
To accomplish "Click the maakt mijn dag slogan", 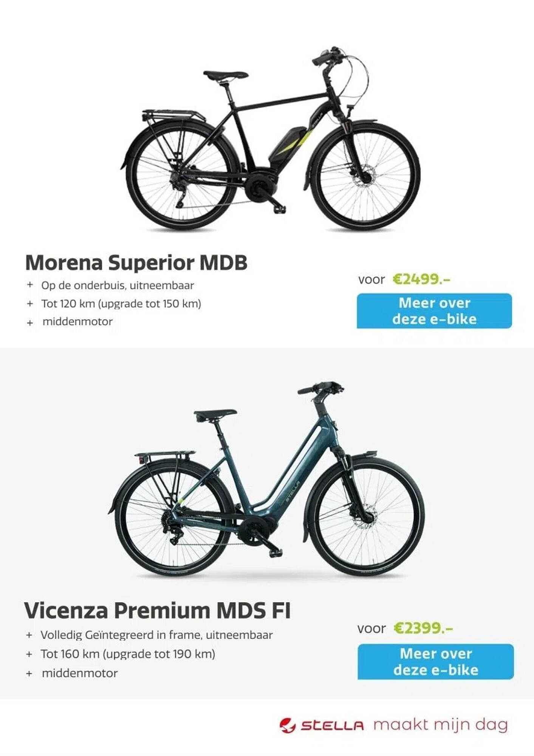I will pos(441,725).
